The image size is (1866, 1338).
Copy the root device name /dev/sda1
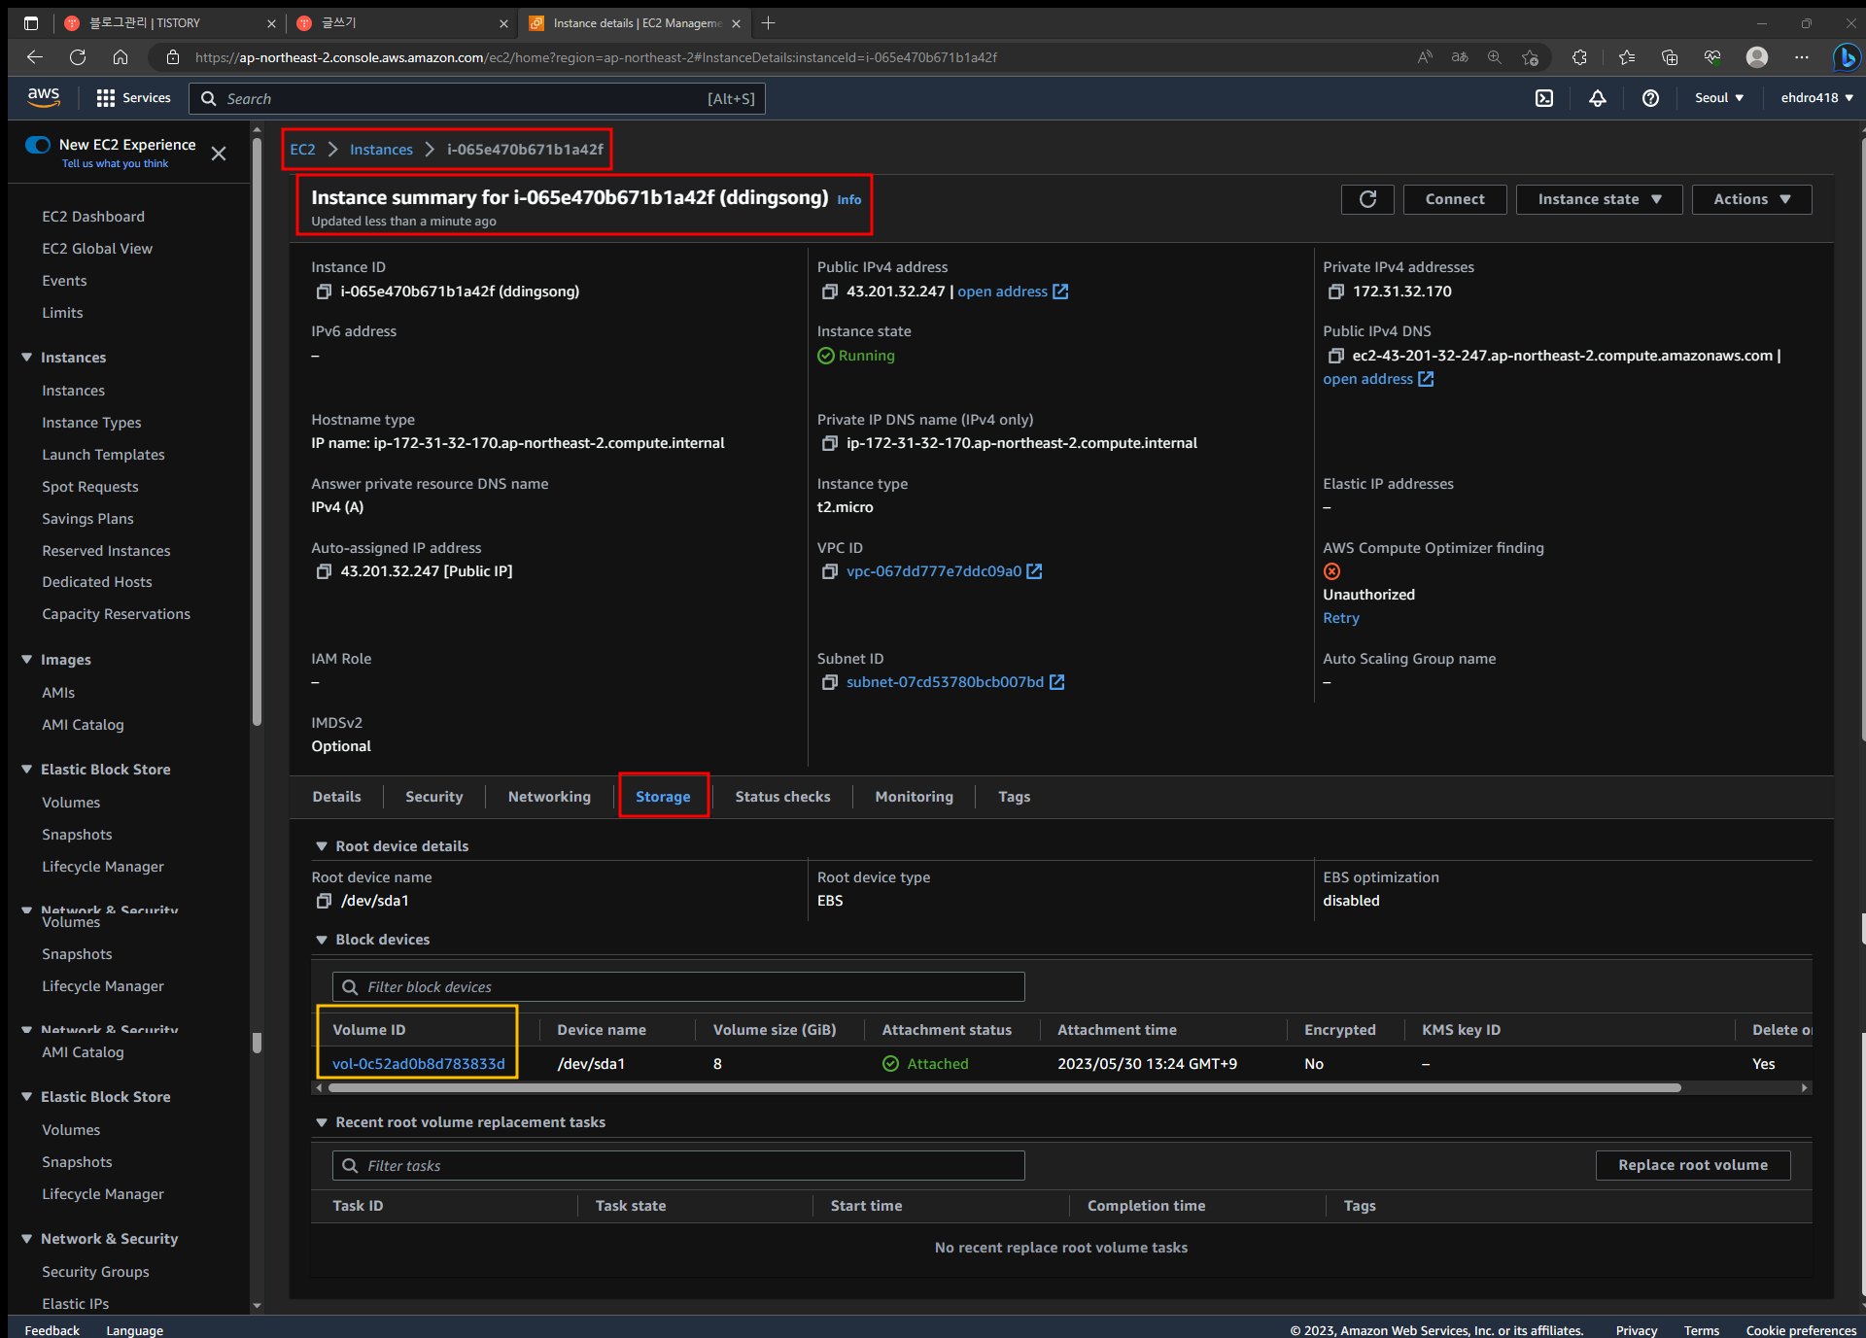324,901
